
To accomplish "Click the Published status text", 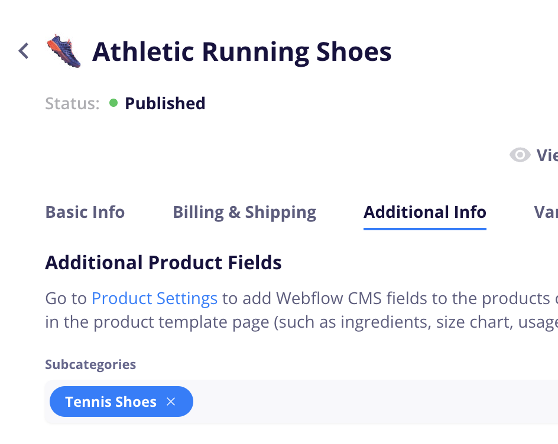I will pos(165,103).
